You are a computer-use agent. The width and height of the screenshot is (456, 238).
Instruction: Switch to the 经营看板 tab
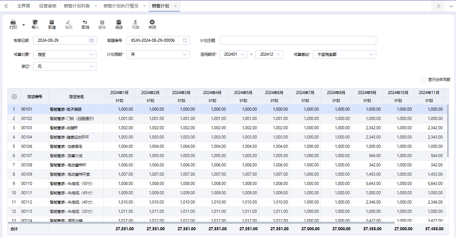[x=48, y=6]
